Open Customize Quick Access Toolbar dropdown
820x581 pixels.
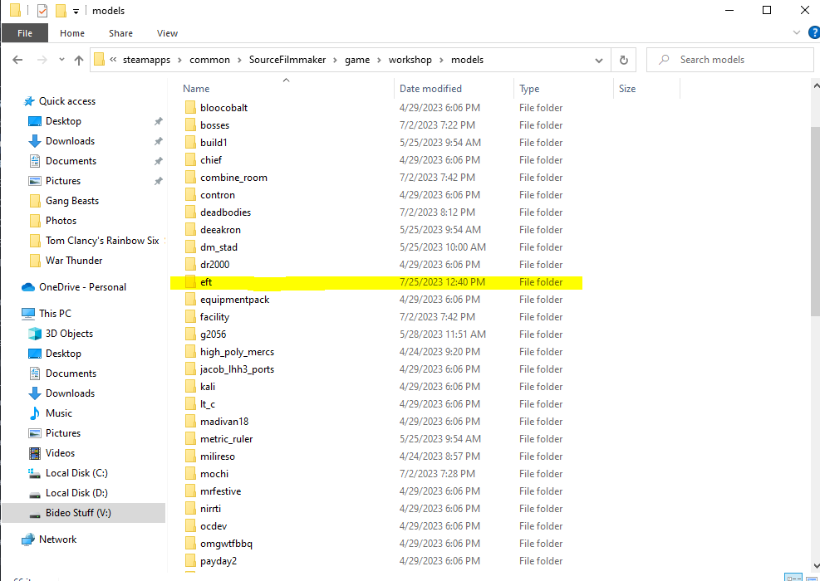tap(76, 11)
